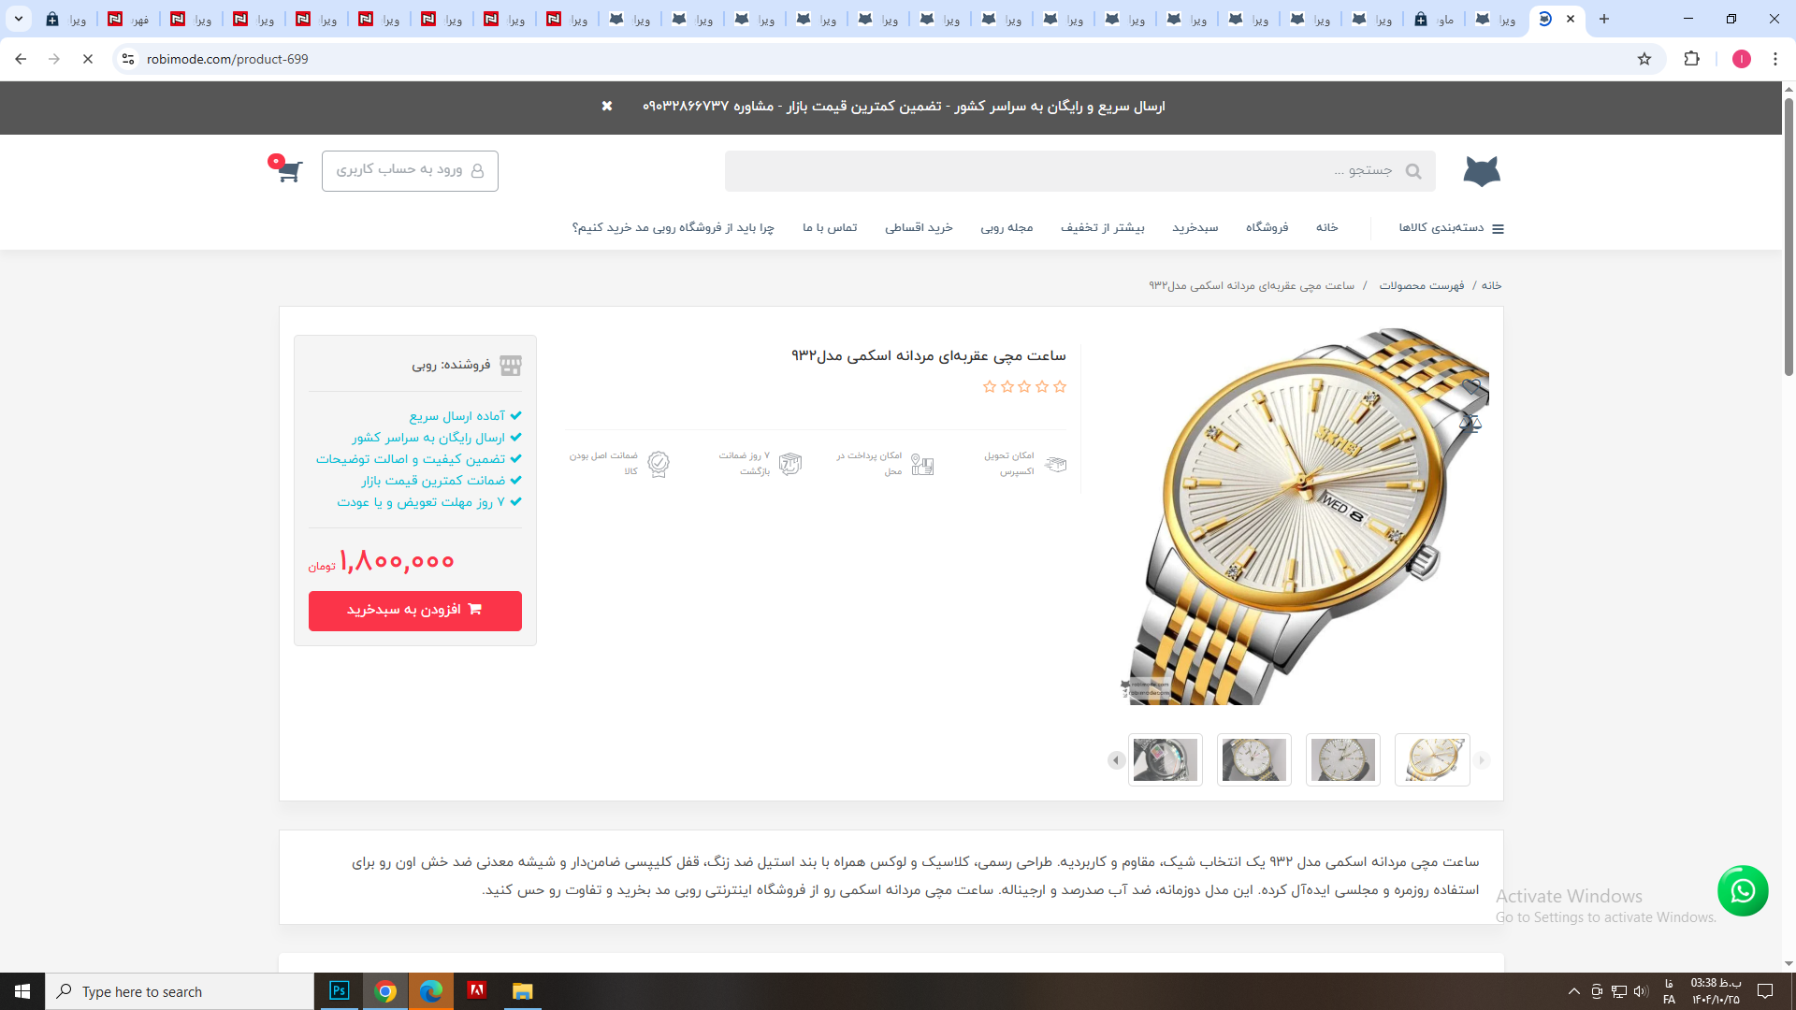This screenshot has height=1010, width=1796.
Task: Rate the product five stars
Action: tap(989, 387)
